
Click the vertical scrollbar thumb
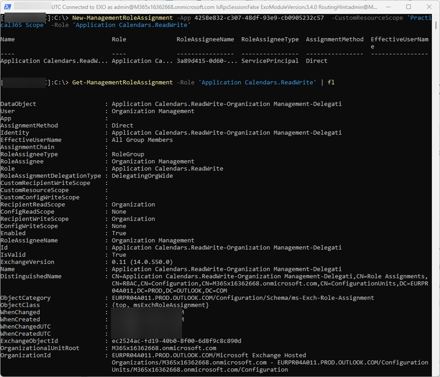(436, 25)
